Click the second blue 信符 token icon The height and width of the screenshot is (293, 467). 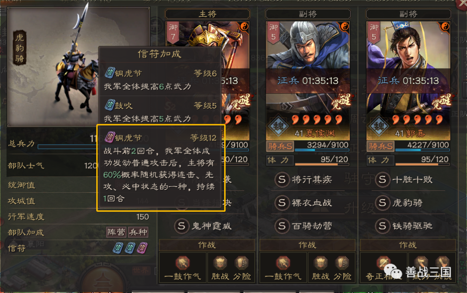click(130, 248)
